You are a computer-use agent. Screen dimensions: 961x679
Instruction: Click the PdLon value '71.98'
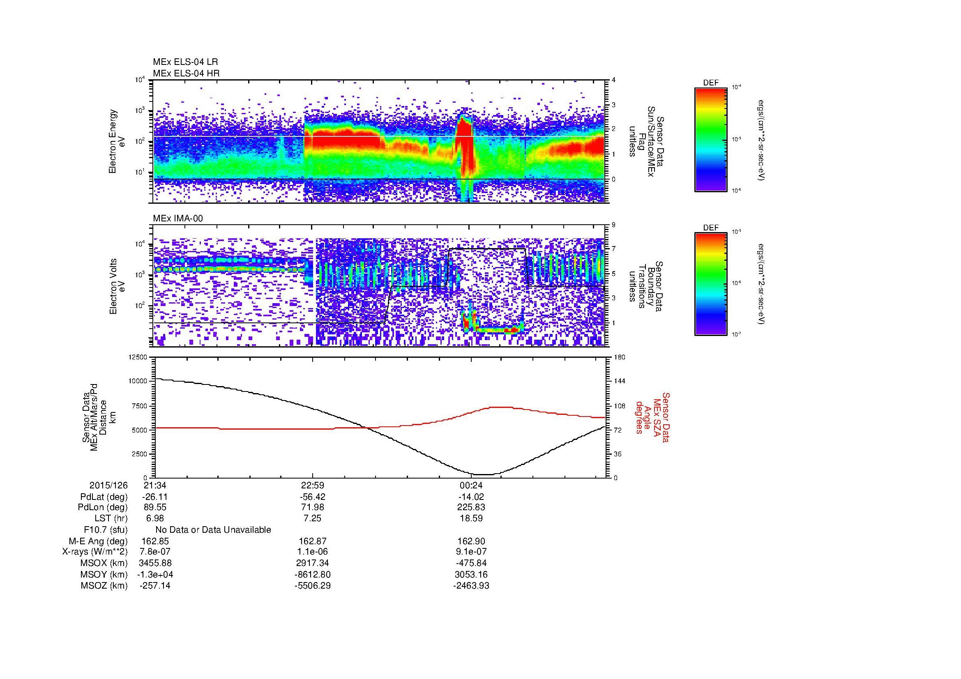coord(313,507)
